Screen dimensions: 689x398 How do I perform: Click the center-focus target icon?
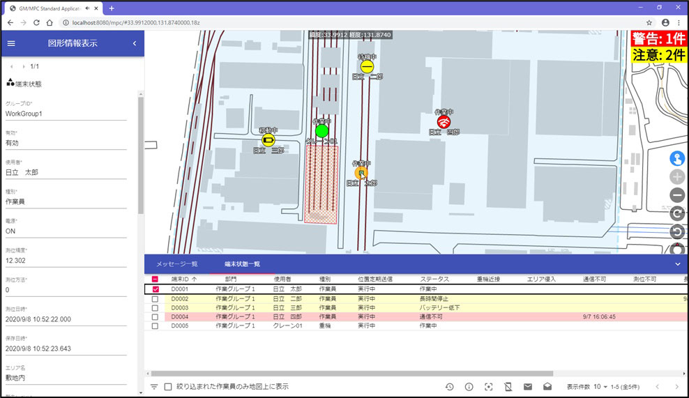(x=489, y=387)
